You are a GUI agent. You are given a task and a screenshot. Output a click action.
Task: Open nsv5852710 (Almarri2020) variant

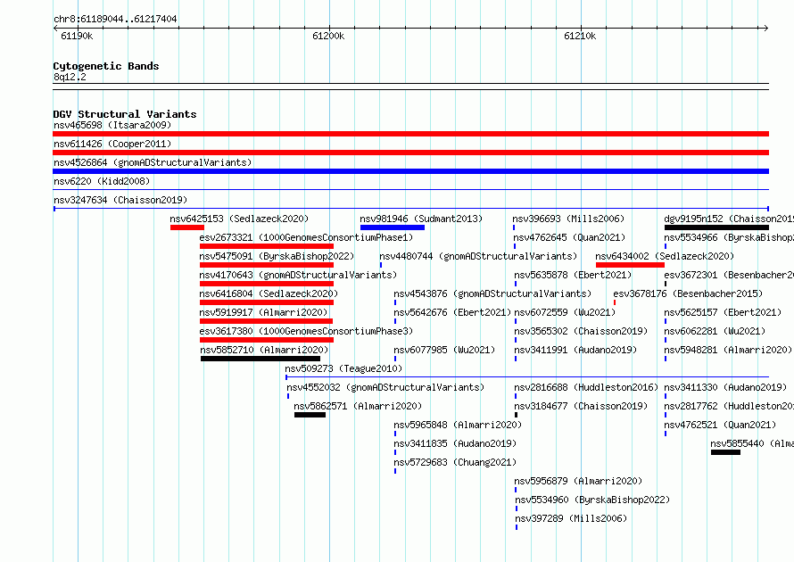[x=264, y=350]
